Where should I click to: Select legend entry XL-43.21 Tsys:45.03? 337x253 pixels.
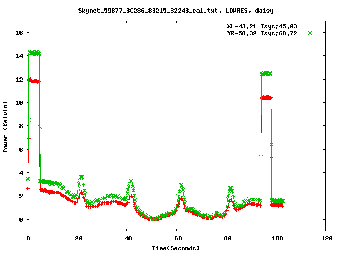pos(262,26)
